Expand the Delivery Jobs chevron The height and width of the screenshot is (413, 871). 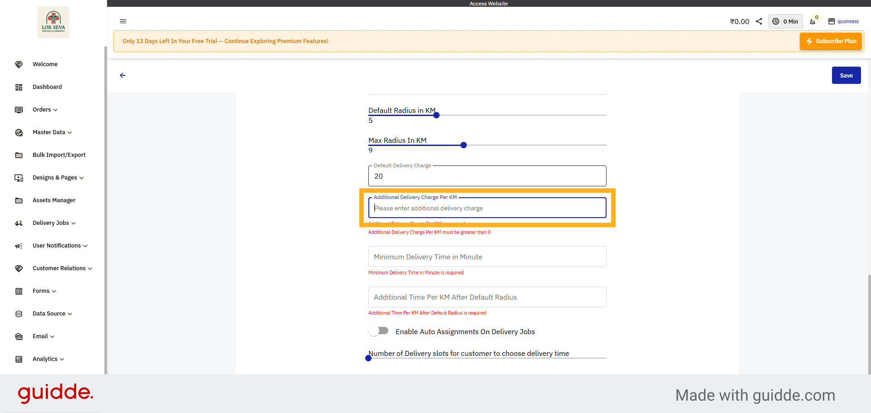tap(73, 224)
